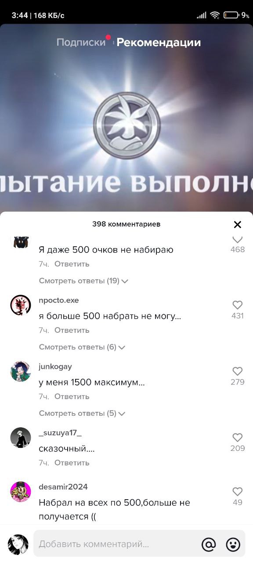Expand 19 replies under first comment
Viewport: 253px width, 562px height.
(x=83, y=281)
